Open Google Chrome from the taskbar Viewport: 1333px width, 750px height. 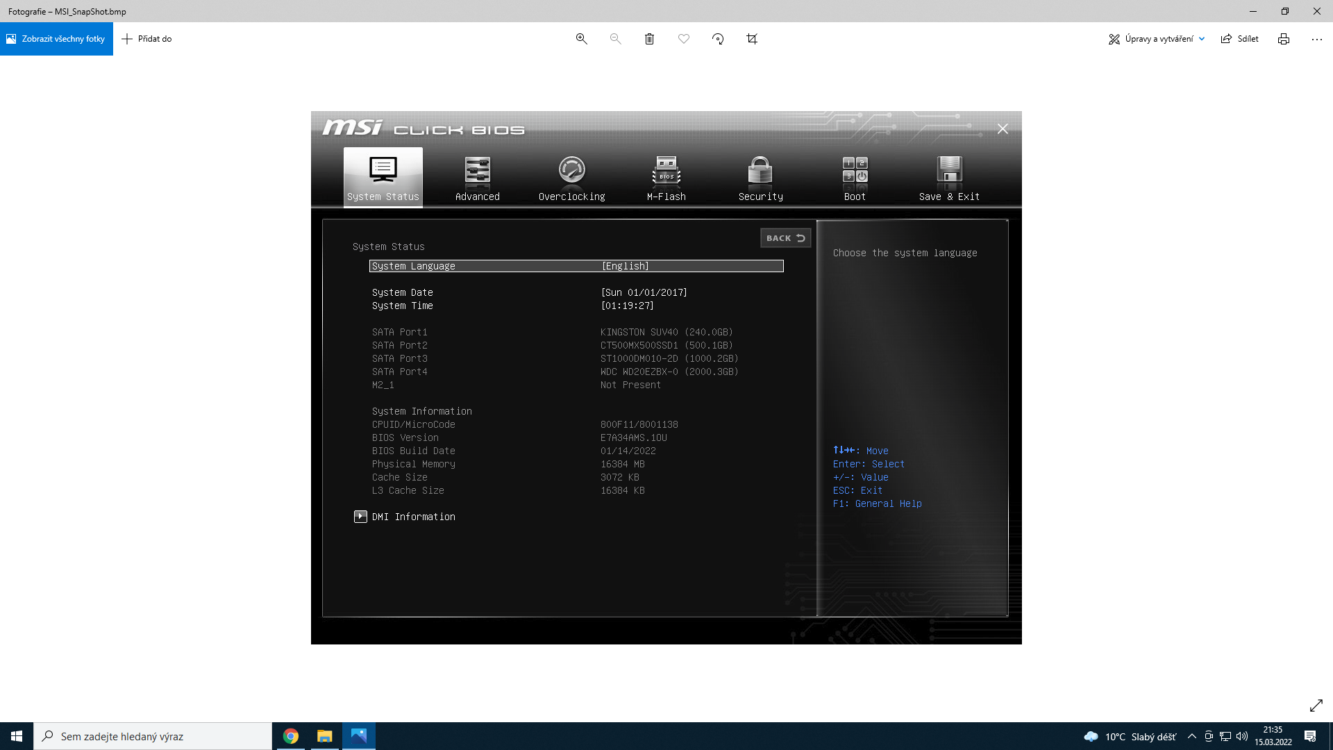pyautogui.click(x=291, y=736)
